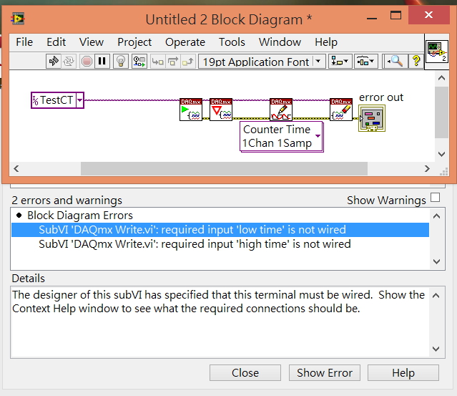Click the horizontal scrollbar thumb in block diagram
Viewport: 457px width, 396px height.
224,169
